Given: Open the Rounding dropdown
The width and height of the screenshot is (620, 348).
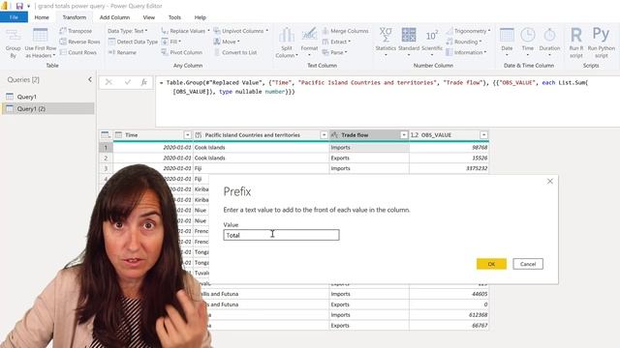Looking at the screenshot, I should [x=464, y=42].
